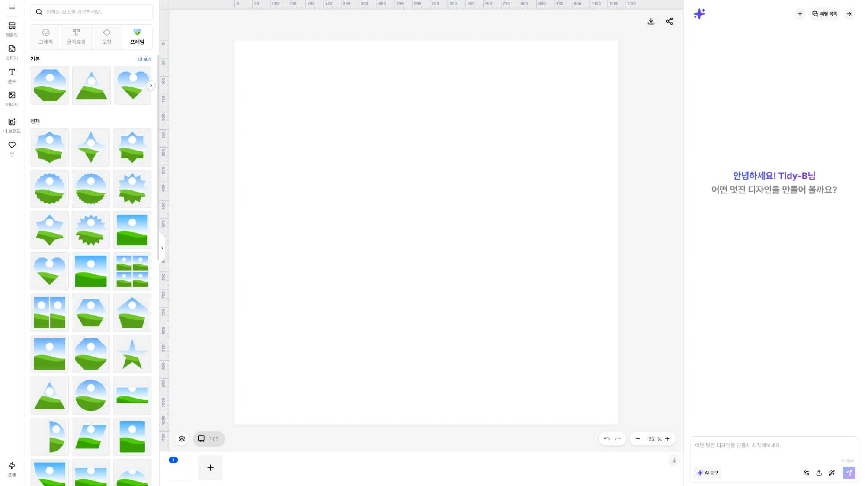Share the design via share icon
The height and width of the screenshot is (486, 865).
coord(670,21)
